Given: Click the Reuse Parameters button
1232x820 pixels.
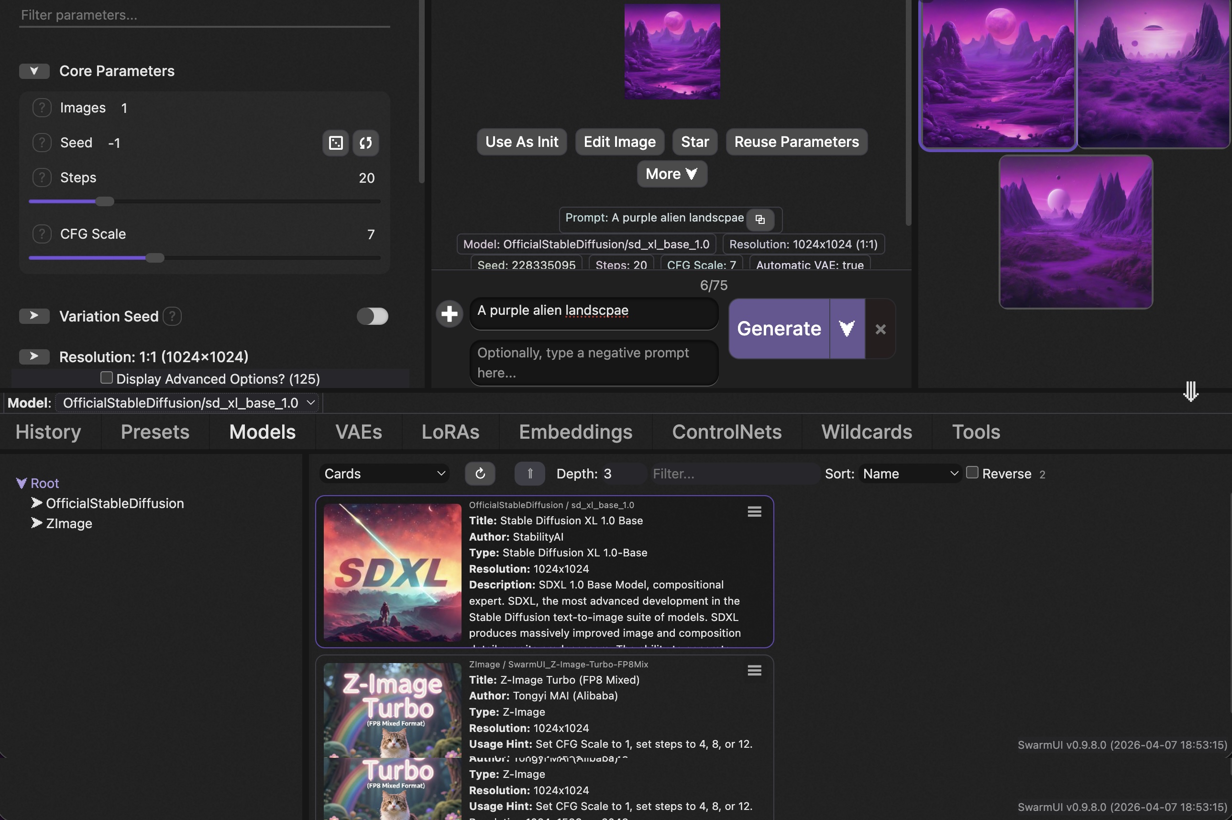Looking at the screenshot, I should 796,142.
